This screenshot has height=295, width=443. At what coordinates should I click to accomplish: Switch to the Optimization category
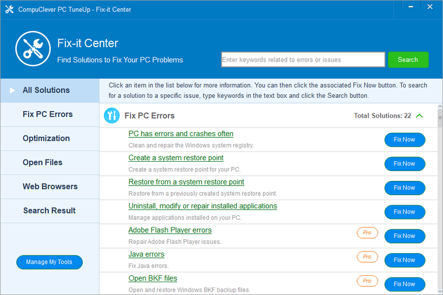point(46,138)
